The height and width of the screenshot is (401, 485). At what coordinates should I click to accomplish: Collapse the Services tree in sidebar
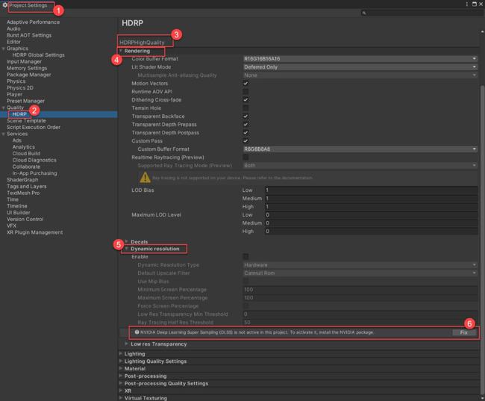pyautogui.click(x=4, y=134)
